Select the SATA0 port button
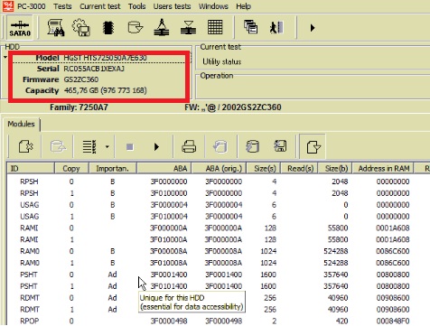 [20, 28]
